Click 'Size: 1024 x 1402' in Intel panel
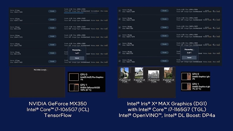The width and height of the screenshot is (233, 131). point(128,62)
